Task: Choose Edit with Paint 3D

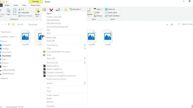Action: (x=54, y=23)
